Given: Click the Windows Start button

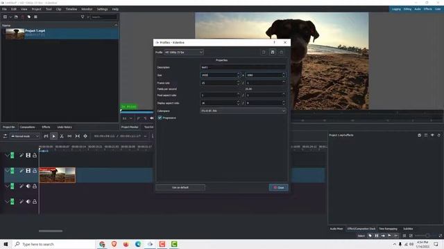Looking at the screenshot, I should 6,244.
